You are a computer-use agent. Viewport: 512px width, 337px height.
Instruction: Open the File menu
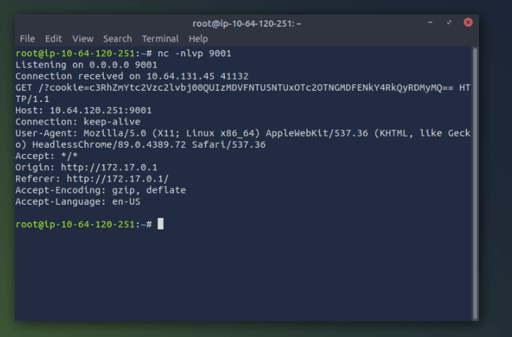click(27, 39)
